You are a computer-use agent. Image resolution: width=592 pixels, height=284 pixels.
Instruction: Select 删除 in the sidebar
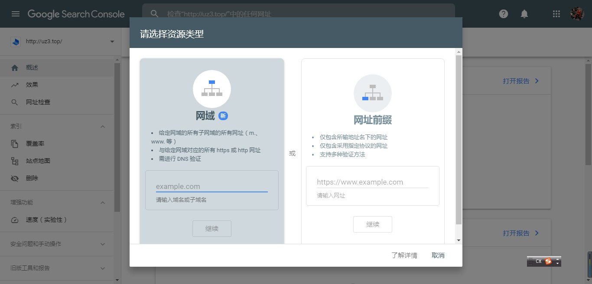(x=57, y=178)
